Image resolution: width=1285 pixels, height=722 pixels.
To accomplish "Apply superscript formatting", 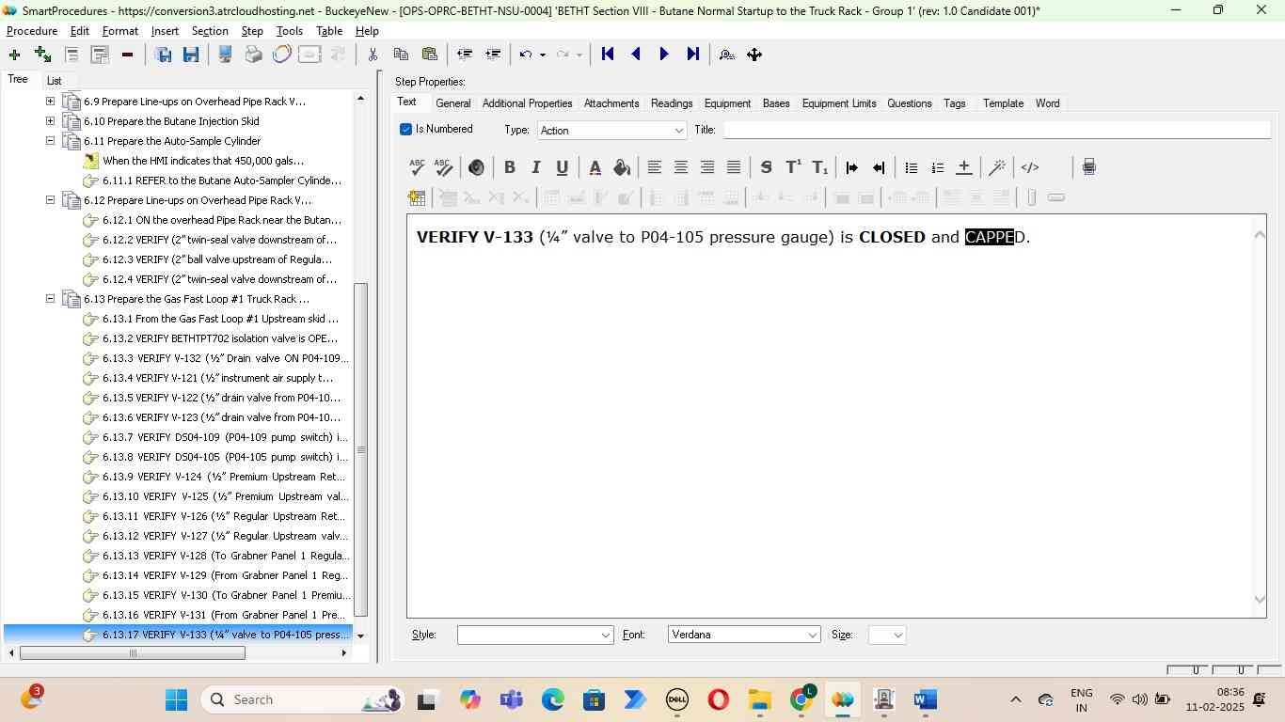I will [x=793, y=167].
